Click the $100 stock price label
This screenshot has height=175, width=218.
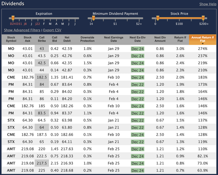(x=179, y=24)
